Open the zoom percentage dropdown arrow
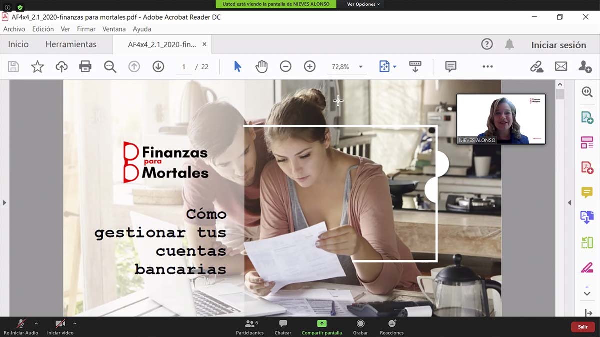The height and width of the screenshot is (337, 600). [361, 67]
